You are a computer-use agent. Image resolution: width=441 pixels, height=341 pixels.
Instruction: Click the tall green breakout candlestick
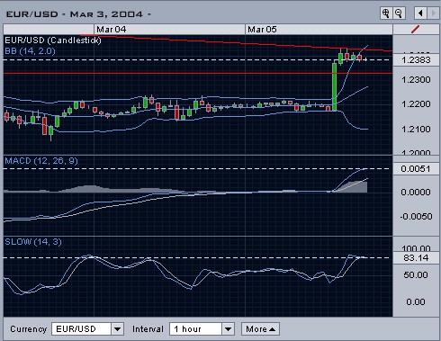coord(335,87)
